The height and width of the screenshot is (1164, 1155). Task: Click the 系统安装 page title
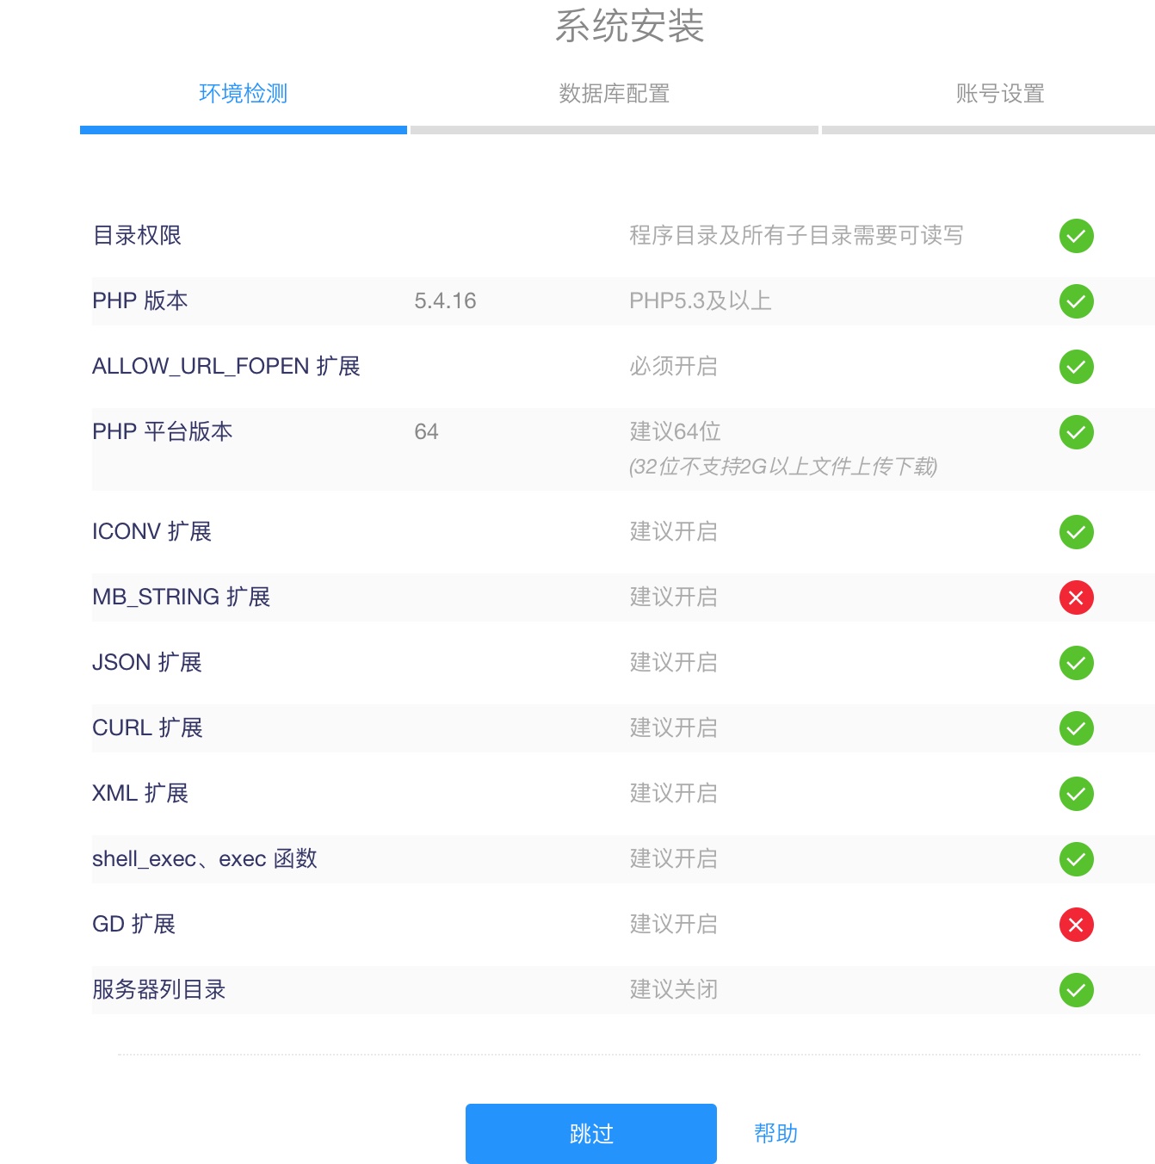[629, 26]
